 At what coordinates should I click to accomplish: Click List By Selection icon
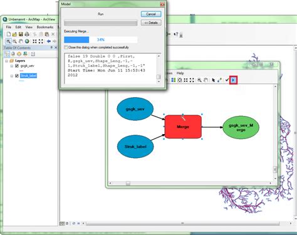tap(25, 54)
